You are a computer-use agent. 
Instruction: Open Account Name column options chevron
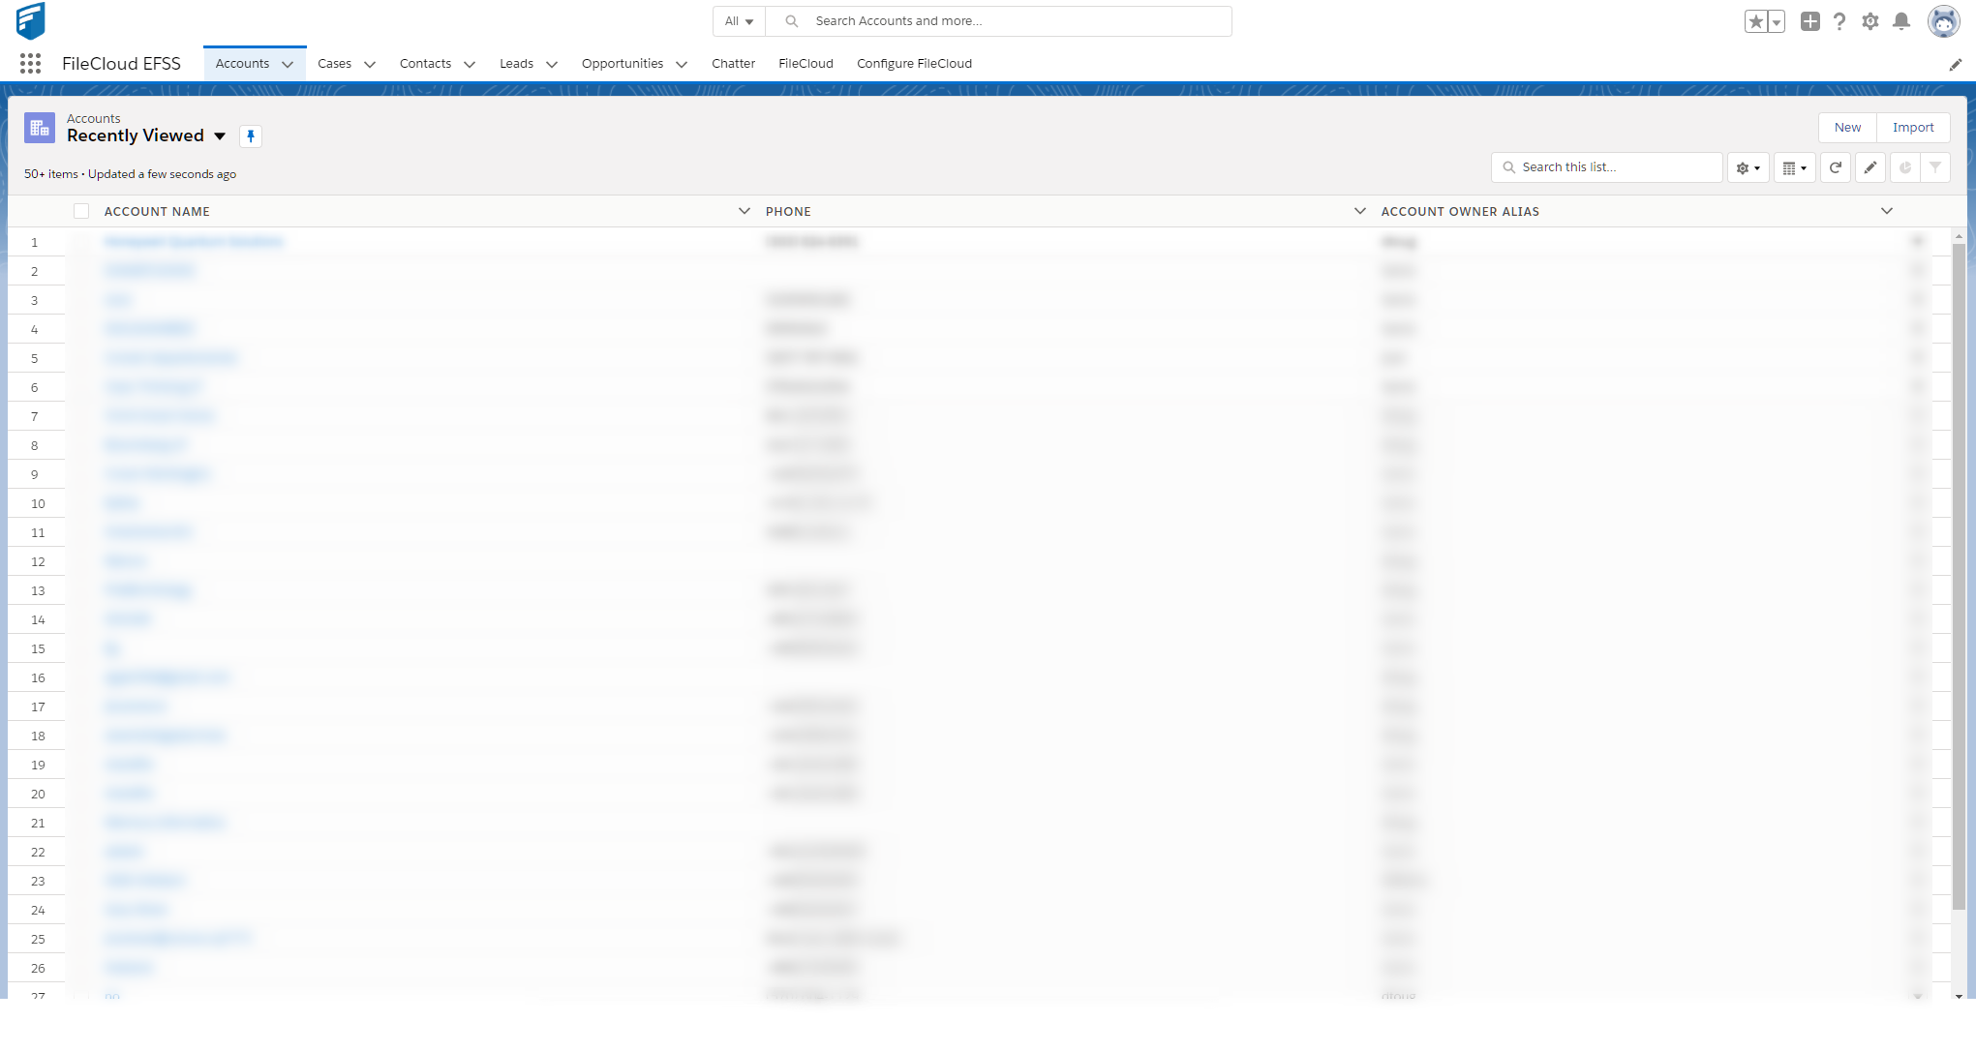744,211
